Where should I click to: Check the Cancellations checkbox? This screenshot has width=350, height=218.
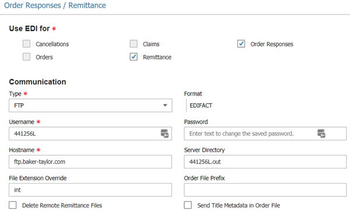click(26, 44)
